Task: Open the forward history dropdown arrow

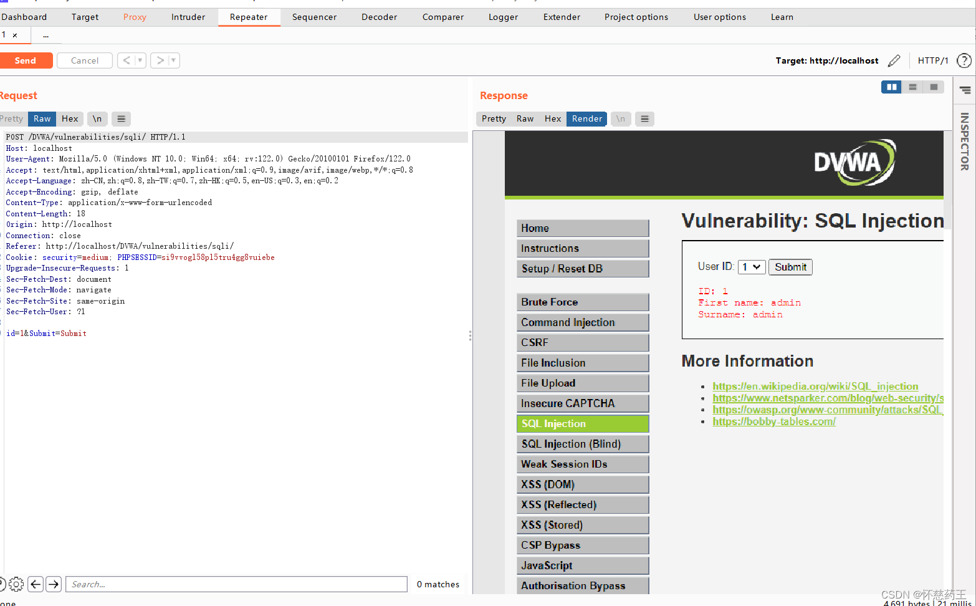Action: click(x=174, y=60)
